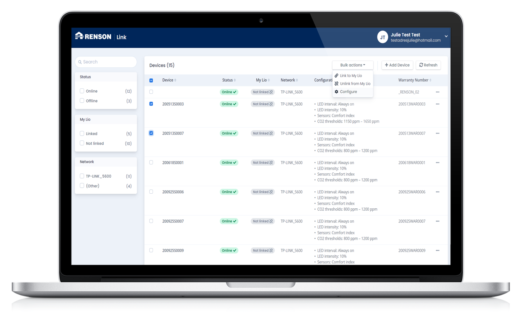
Task: Select Unlink from My Lio option
Action: (355, 84)
